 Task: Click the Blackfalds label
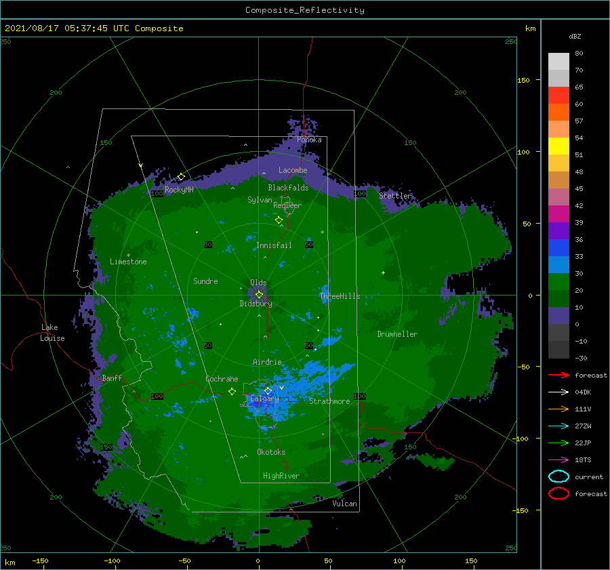(x=288, y=188)
